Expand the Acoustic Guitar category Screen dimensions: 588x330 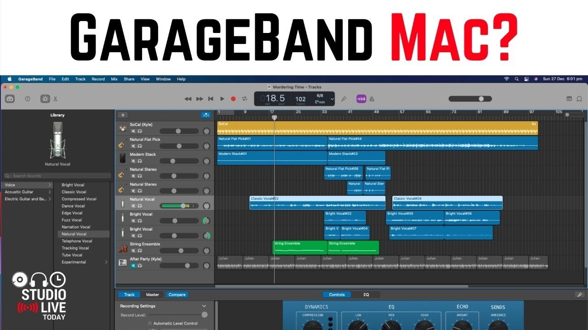click(x=50, y=192)
